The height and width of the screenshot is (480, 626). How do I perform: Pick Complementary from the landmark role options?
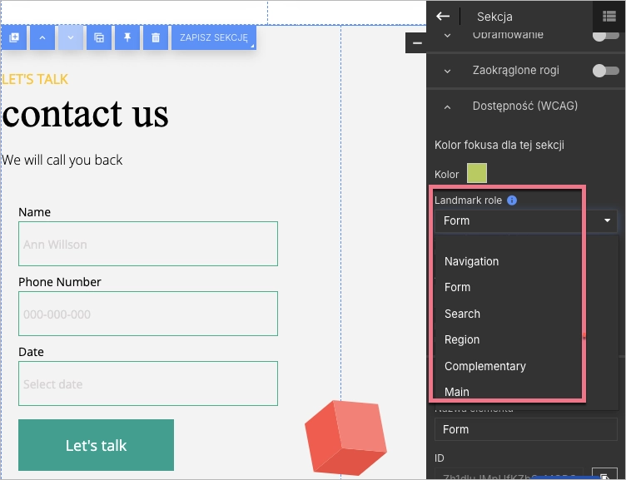tap(484, 366)
